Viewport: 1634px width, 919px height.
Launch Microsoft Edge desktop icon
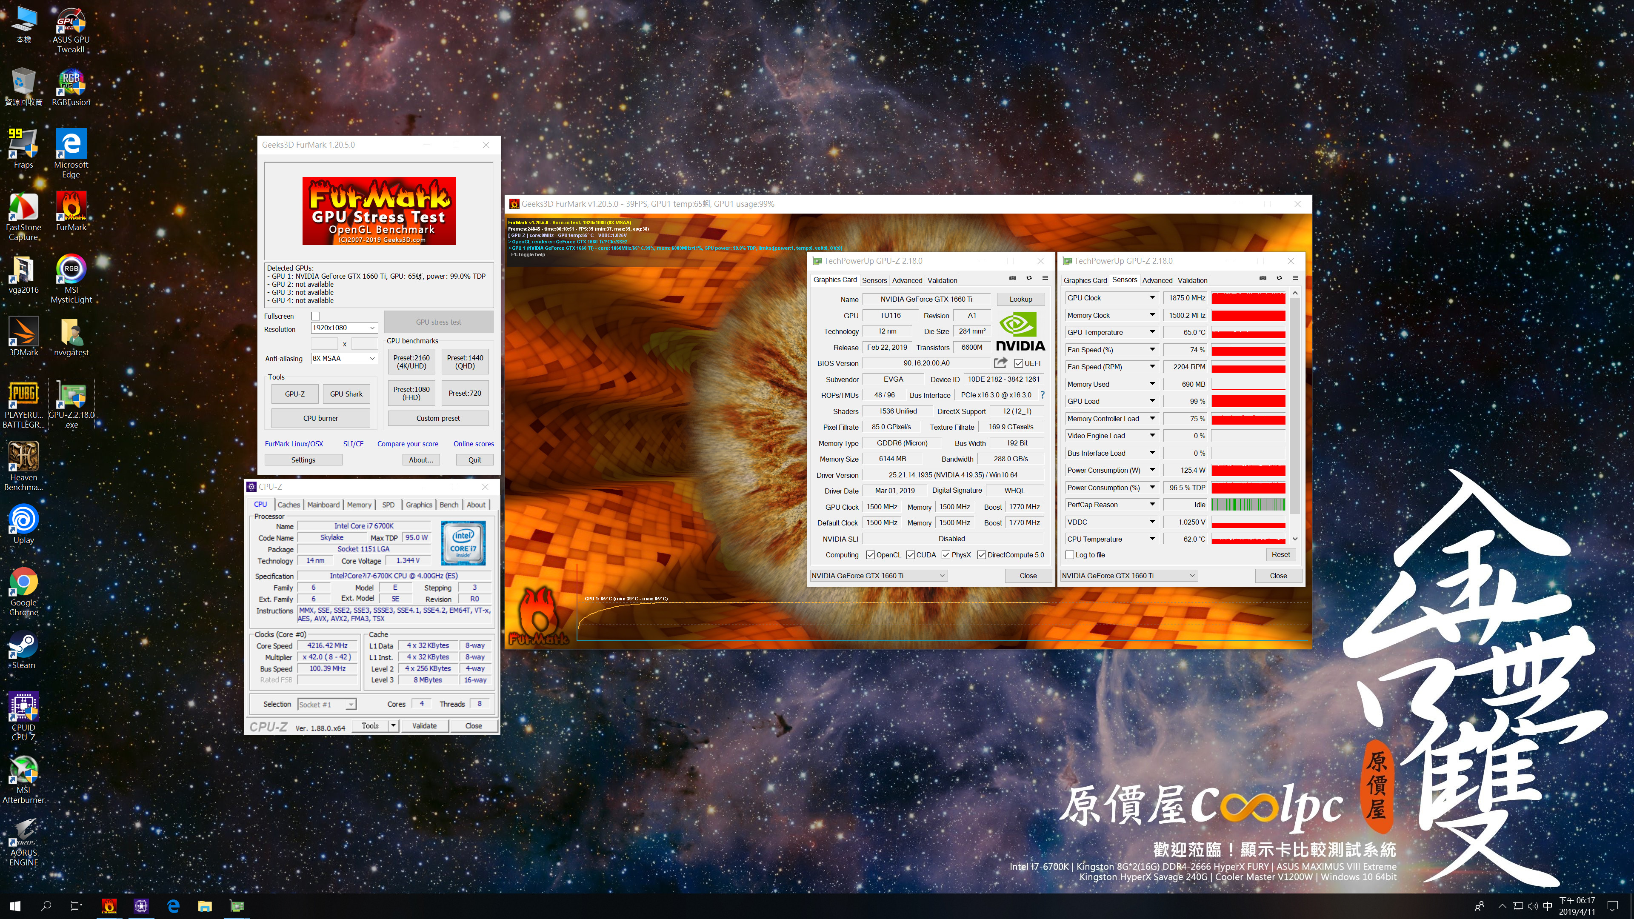click(x=71, y=154)
